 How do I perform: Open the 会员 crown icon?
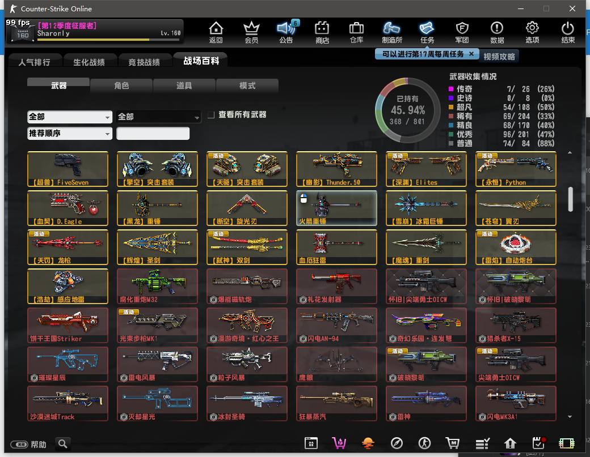(x=251, y=32)
